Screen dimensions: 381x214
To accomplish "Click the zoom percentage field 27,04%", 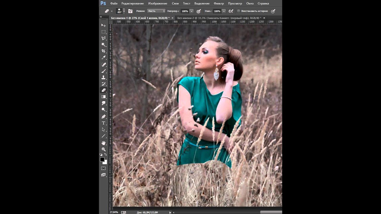I will pos(114,212).
